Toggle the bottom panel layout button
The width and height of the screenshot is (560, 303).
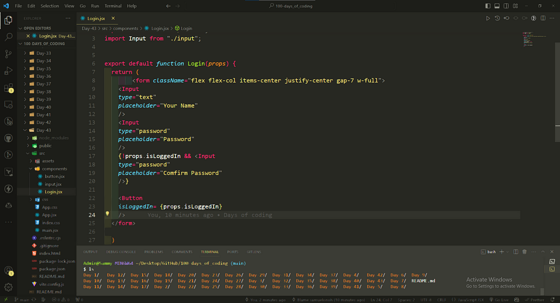click(x=496, y=6)
